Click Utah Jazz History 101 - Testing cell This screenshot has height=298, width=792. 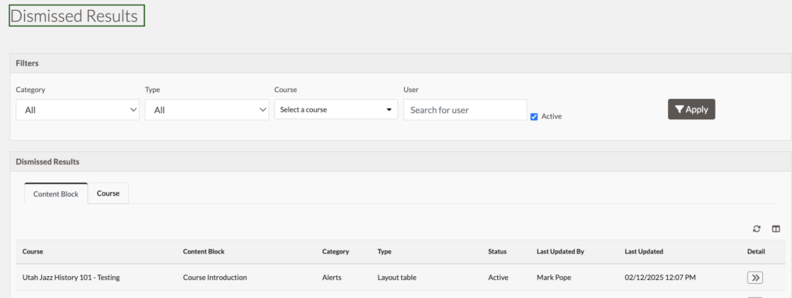(71, 277)
